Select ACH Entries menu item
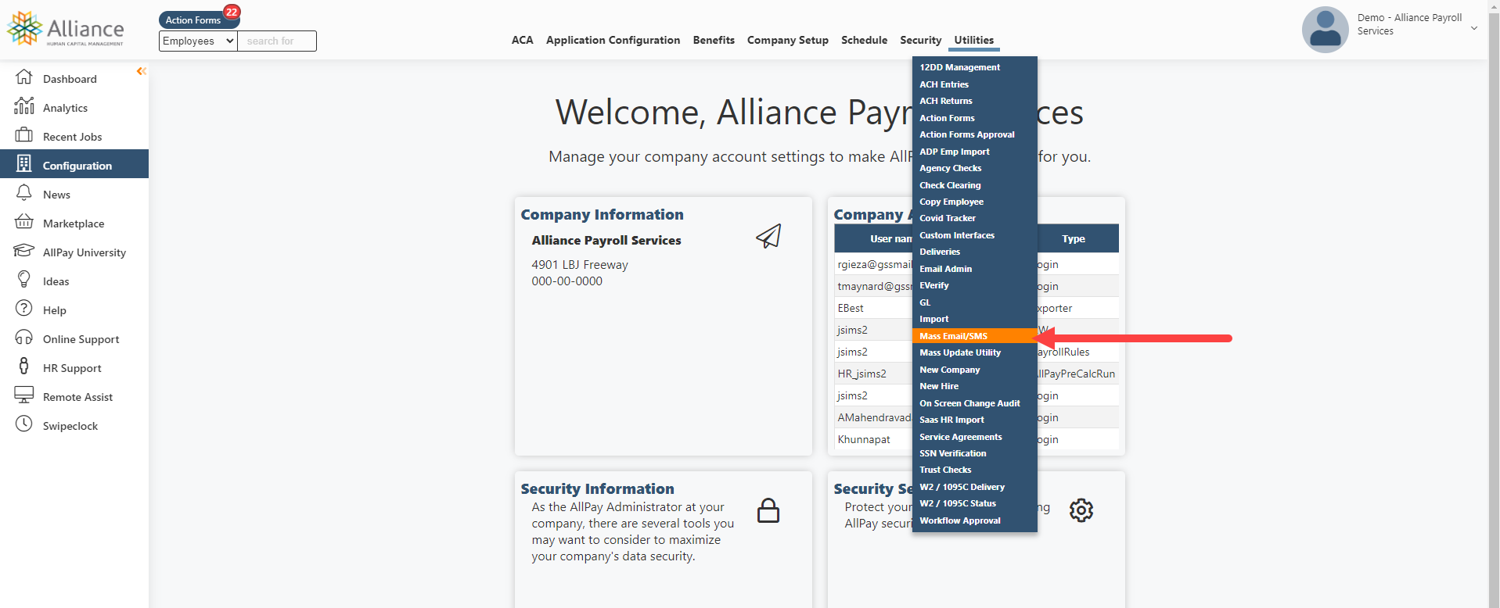Image resolution: width=1500 pixels, height=608 pixels. [975, 84]
